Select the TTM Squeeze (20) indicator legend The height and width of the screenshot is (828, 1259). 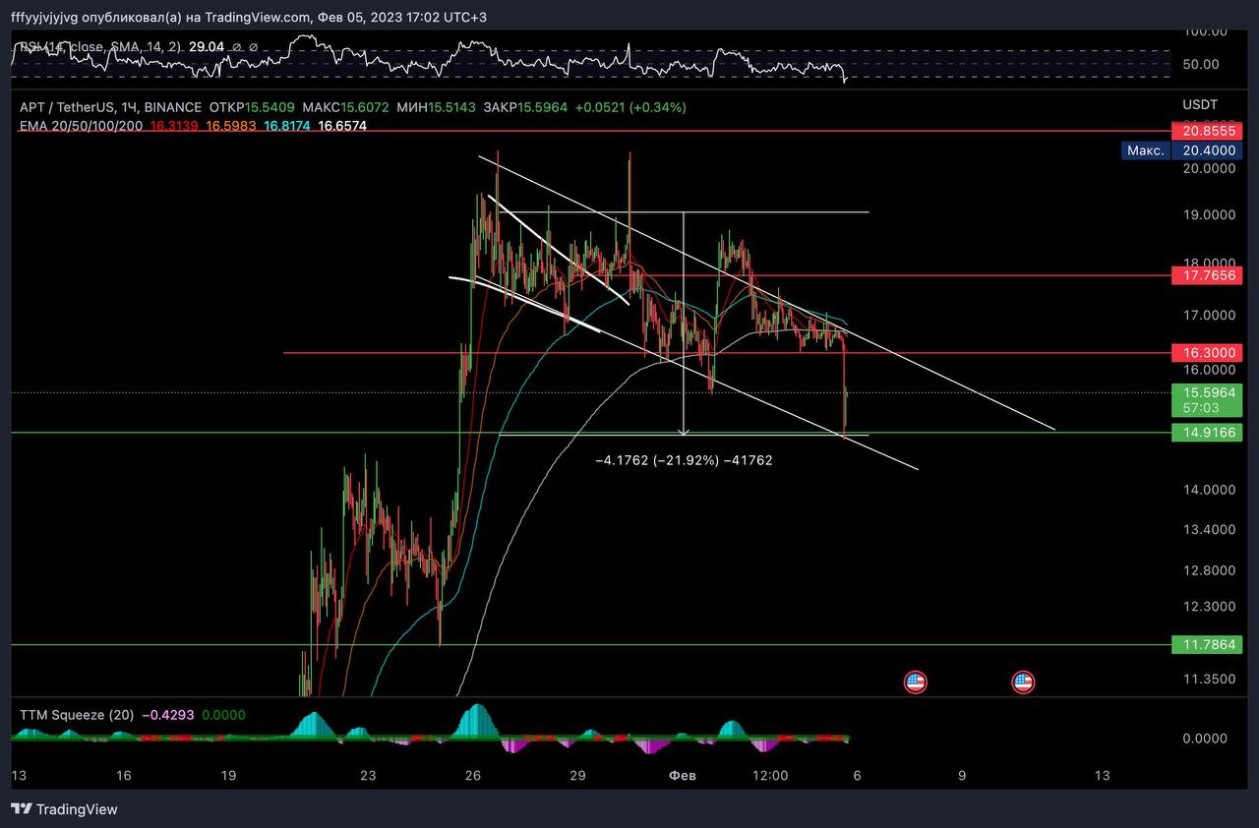(78, 715)
